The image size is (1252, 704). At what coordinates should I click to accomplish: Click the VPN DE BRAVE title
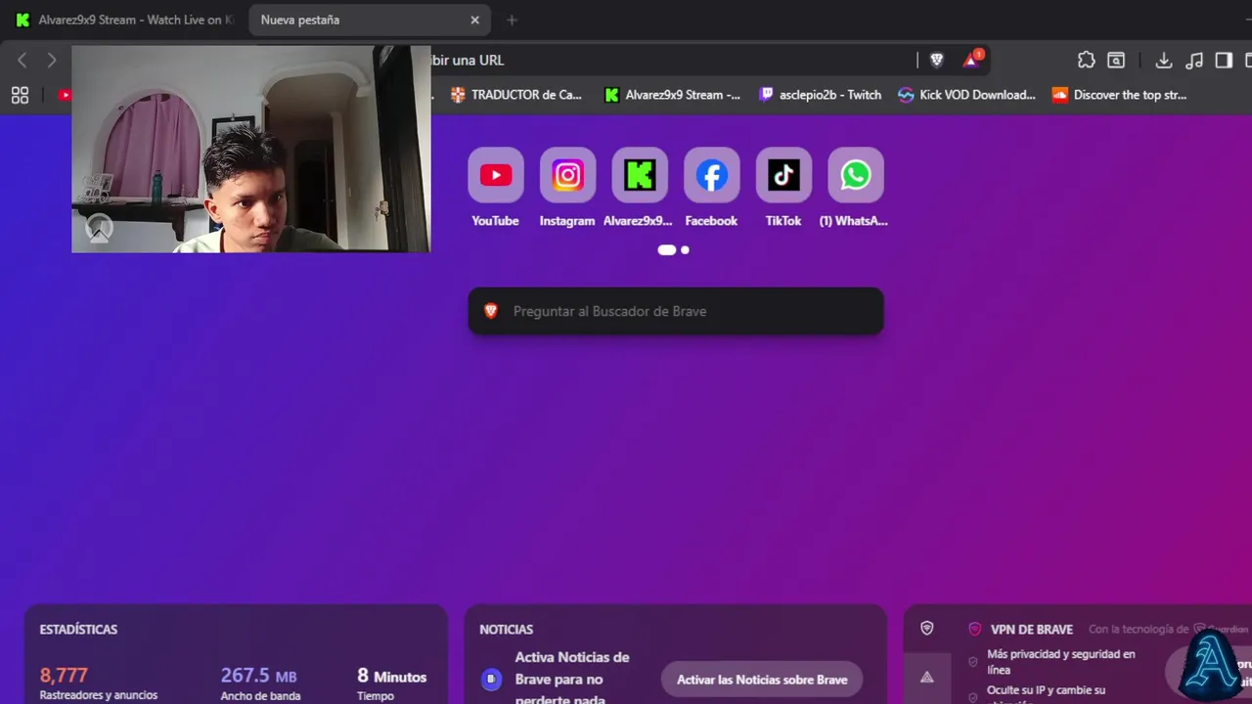click(1032, 630)
